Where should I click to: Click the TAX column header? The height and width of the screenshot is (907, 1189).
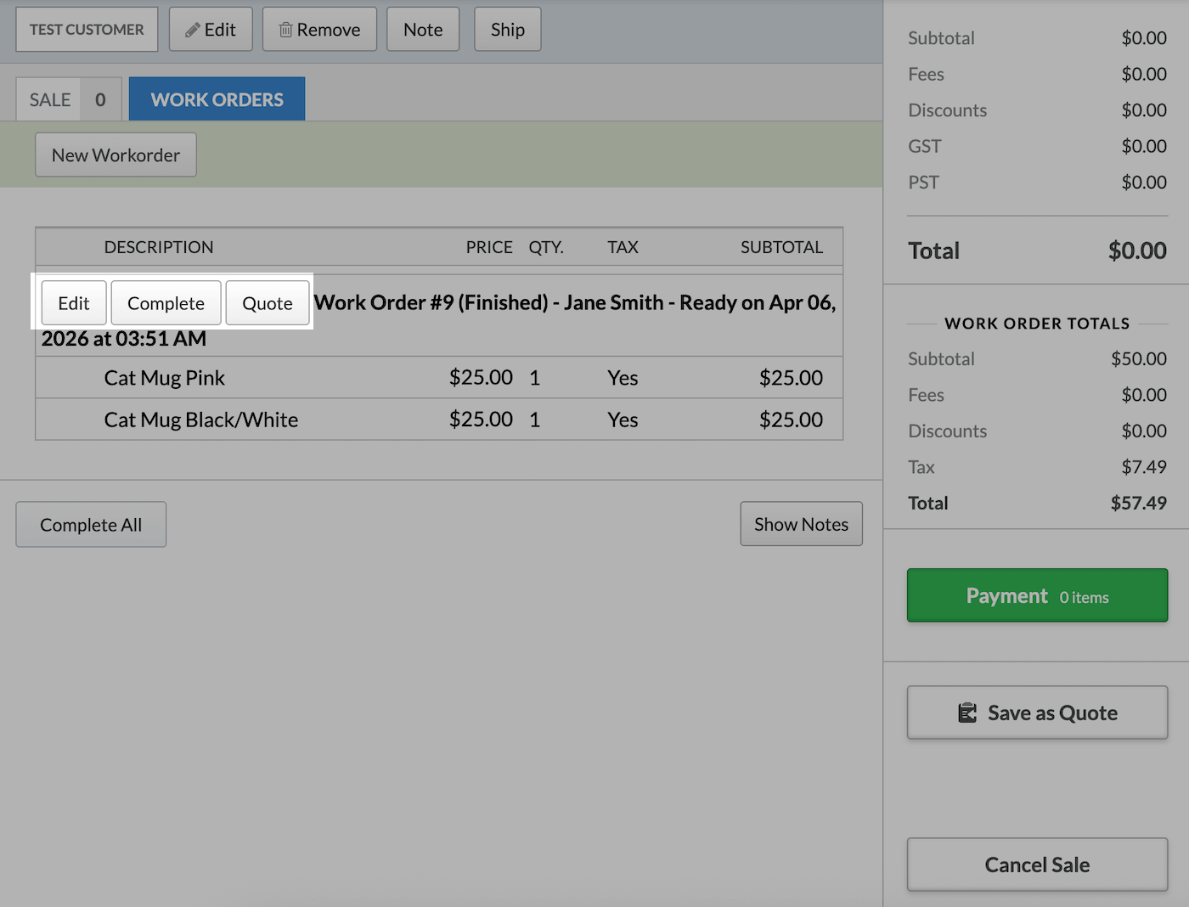pos(623,247)
